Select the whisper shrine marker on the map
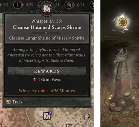 47,115
